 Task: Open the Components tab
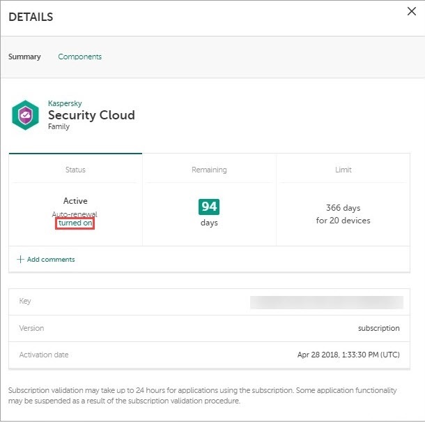click(x=79, y=57)
